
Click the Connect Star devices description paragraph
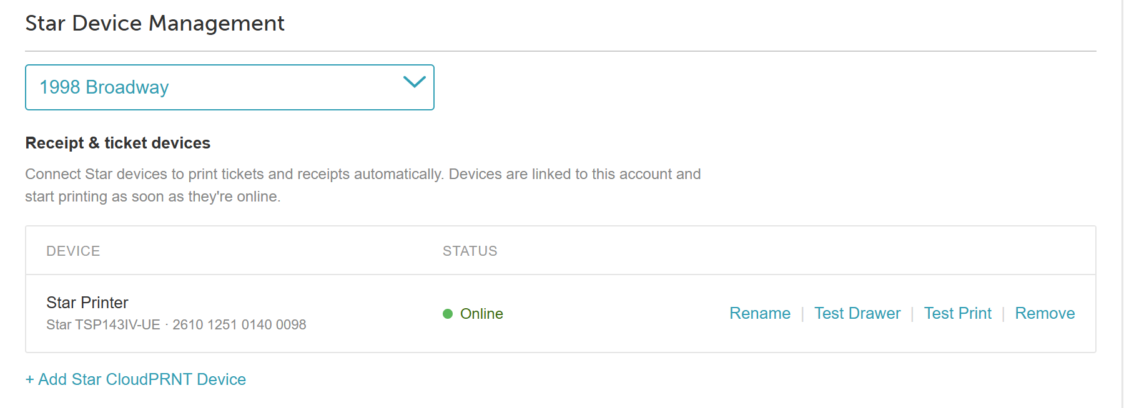[x=363, y=185]
